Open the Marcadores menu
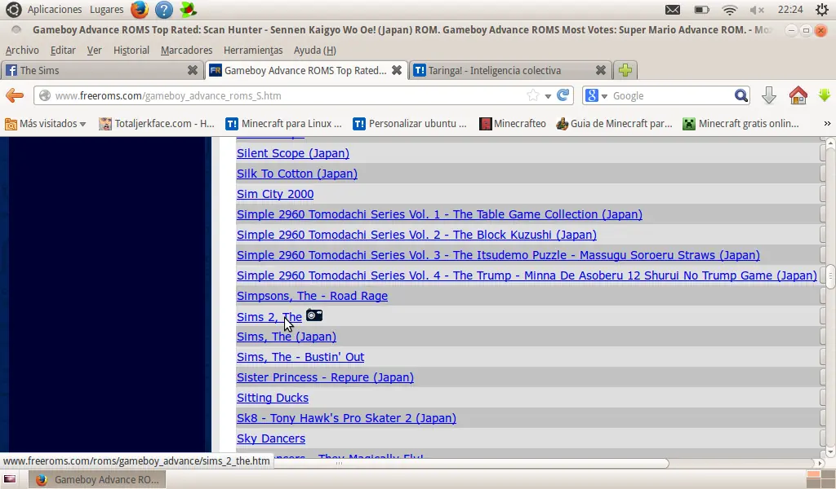 tap(186, 50)
